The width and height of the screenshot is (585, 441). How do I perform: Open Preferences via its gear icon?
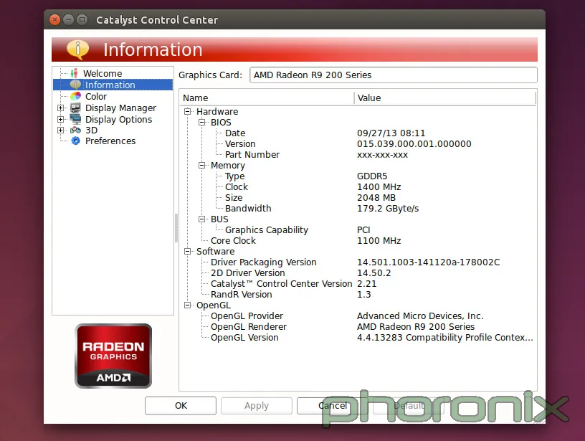tap(75, 141)
